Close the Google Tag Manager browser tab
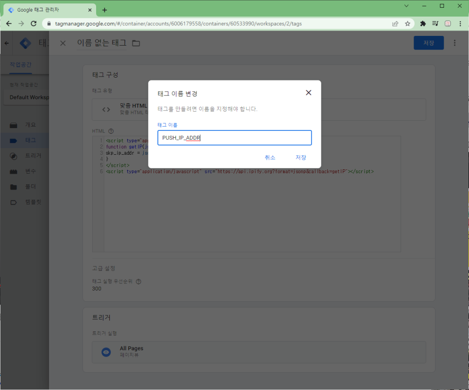This screenshot has width=469, height=390. 90,10
